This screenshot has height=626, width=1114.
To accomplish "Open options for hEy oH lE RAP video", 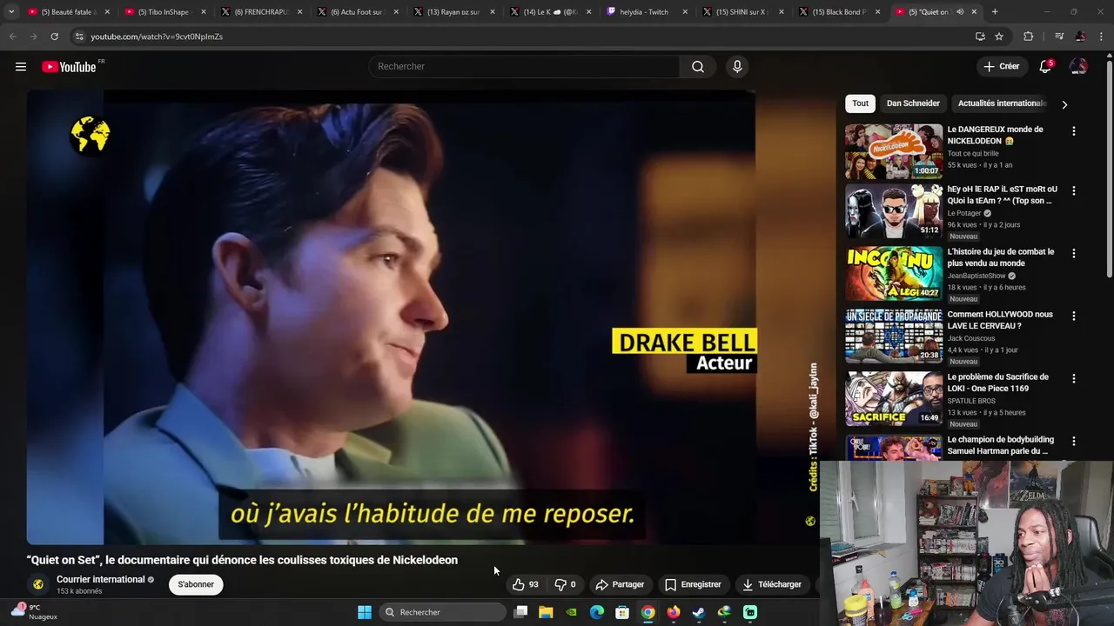I will (1073, 190).
